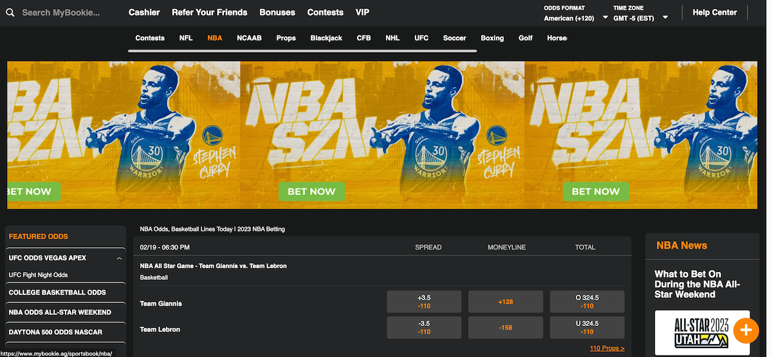
Task: Select the NHL tab
Action: click(x=392, y=38)
